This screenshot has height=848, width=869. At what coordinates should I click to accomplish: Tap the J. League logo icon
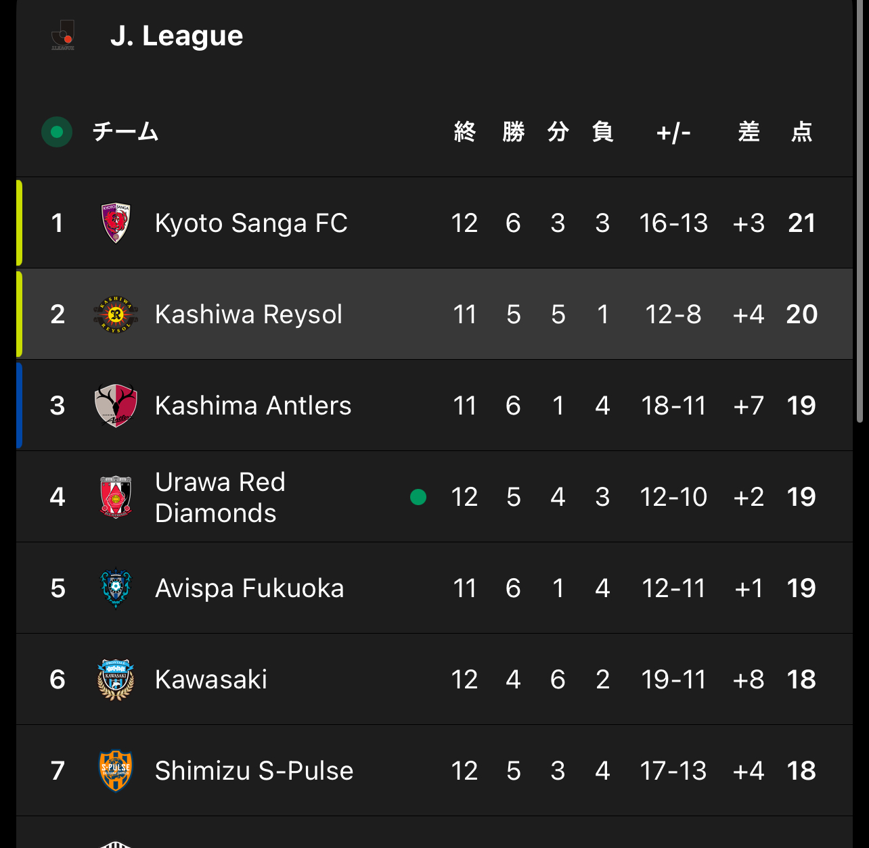(63, 35)
